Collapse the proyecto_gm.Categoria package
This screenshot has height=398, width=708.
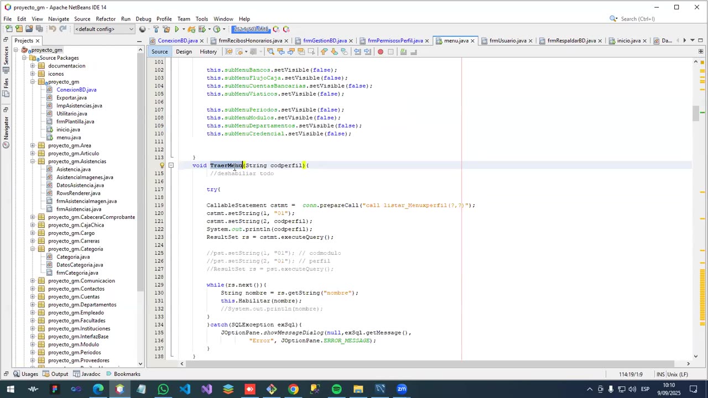[x=33, y=249]
